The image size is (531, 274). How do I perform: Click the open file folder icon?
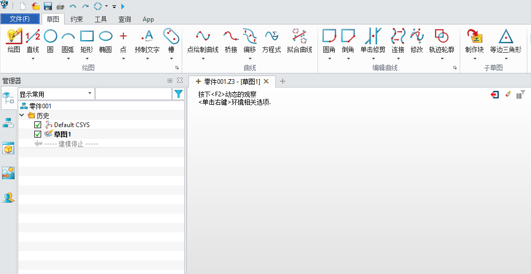[35, 6]
